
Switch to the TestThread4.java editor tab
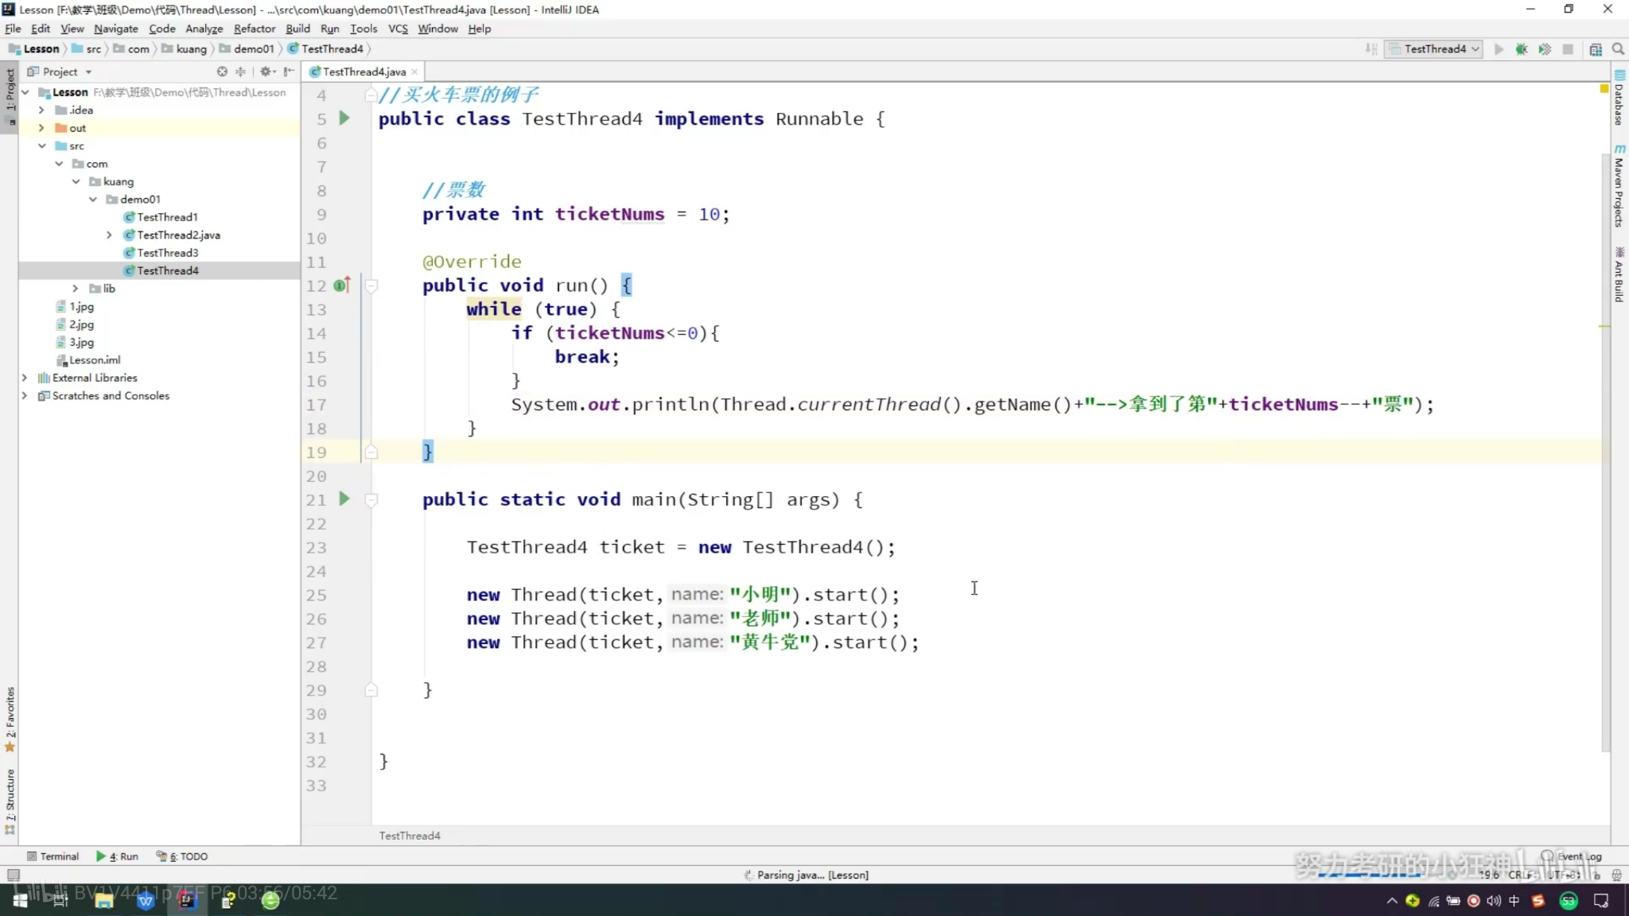[364, 72]
